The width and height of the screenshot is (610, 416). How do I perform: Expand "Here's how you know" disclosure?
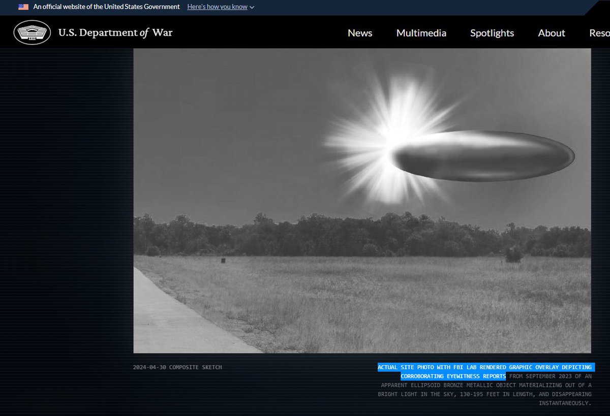click(221, 7)
